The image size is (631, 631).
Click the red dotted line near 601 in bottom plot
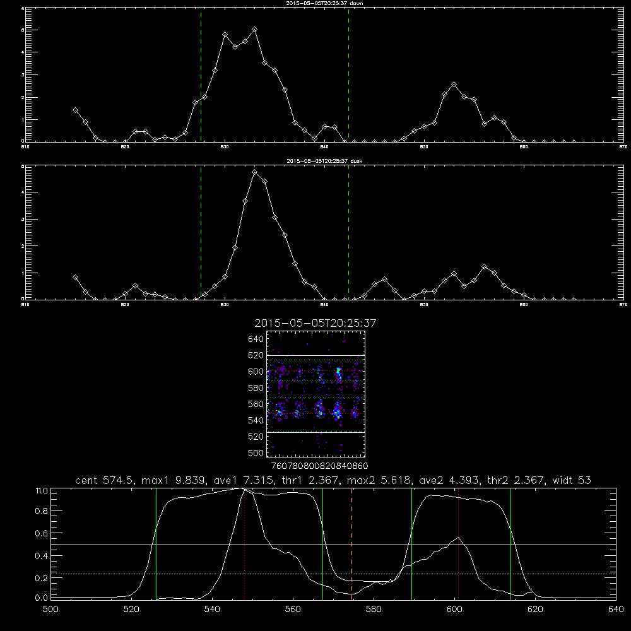[458, 543]
